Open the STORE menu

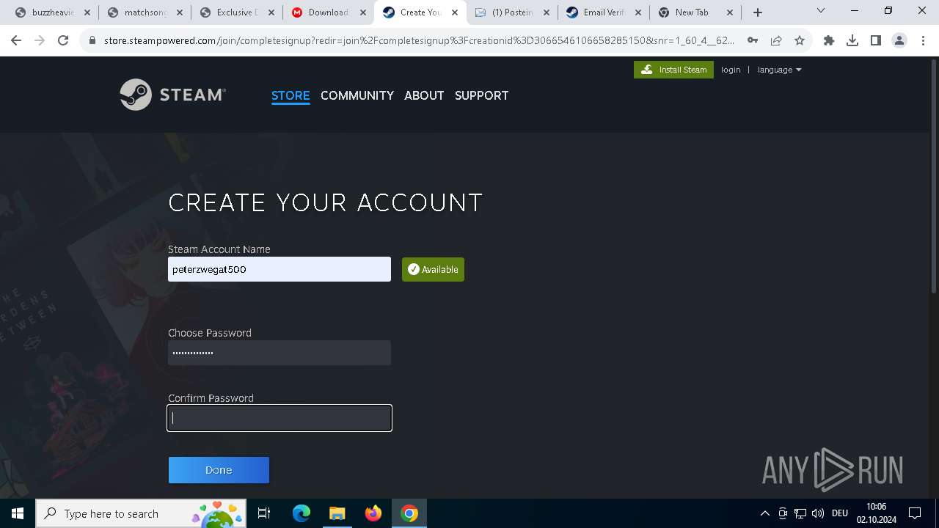coord(291,95)
